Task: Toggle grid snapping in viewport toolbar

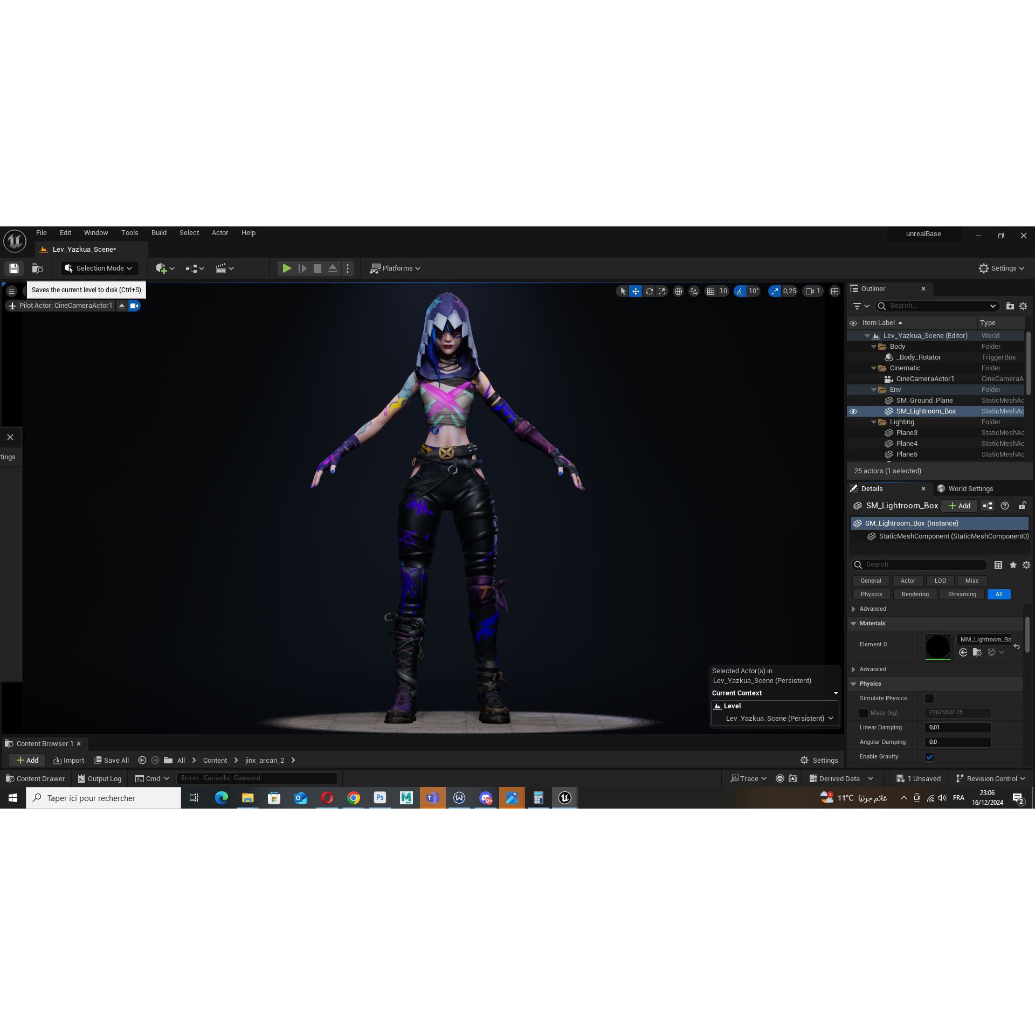Action: coord(711,291)
